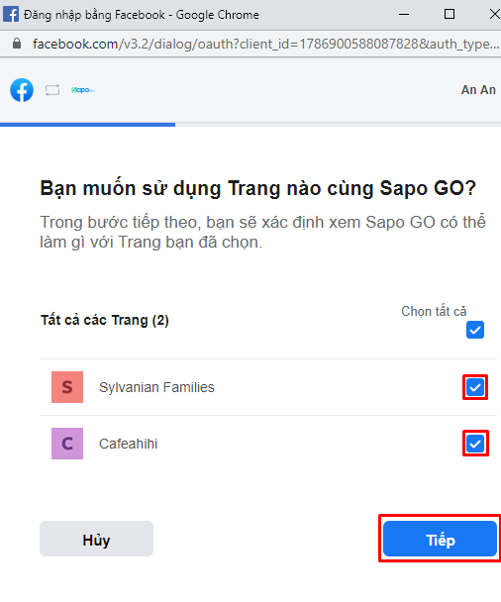The height and width of the screenshot is (602, 501).
Task: Click the Facebook logo icon in header
Action: click(x=22, y=90)
